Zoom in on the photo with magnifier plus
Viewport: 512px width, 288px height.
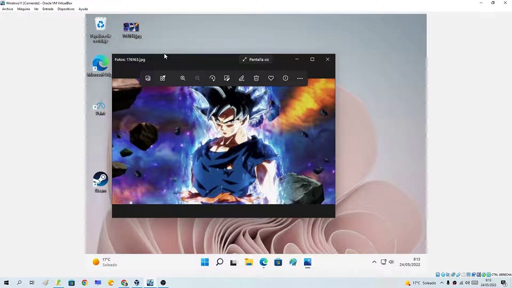click(x=183, y=78)
